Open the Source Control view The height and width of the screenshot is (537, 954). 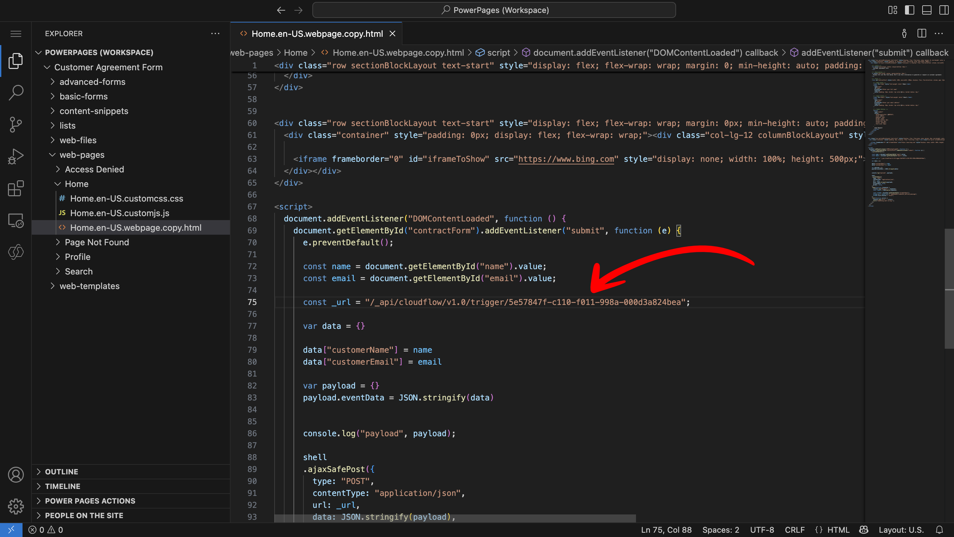click(16, 125)
